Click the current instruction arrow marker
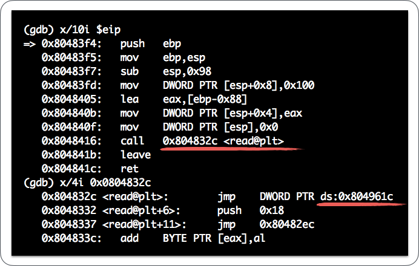This screenshot has width=419, height=266. click(x=29, y=44)
